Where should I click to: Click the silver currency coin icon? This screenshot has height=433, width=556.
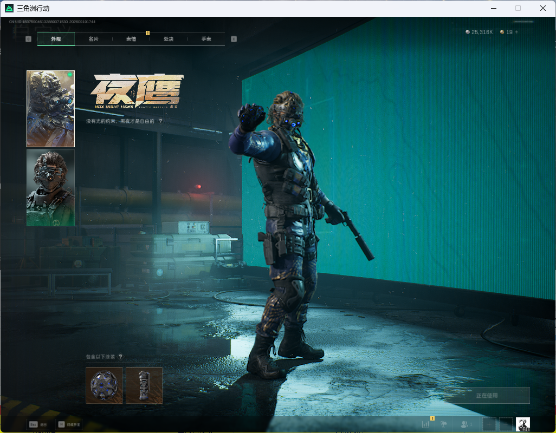click(468, 32)
